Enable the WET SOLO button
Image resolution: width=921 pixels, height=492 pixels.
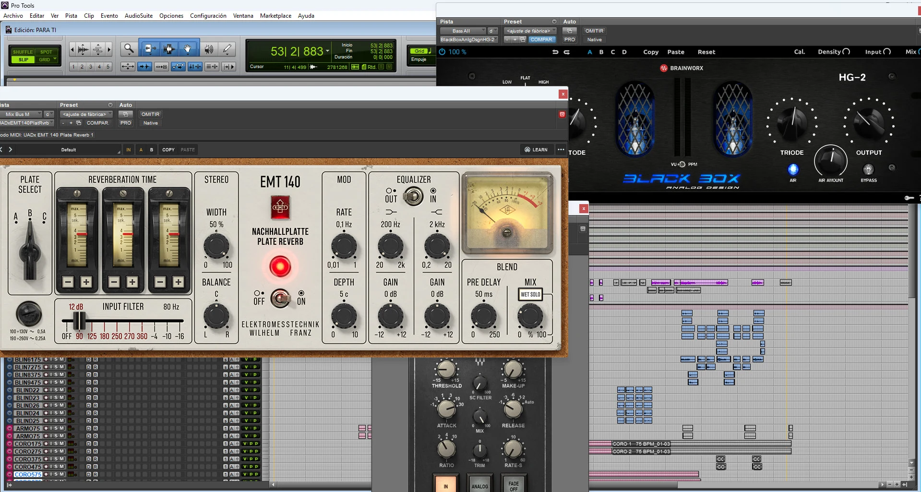[530, 294]
